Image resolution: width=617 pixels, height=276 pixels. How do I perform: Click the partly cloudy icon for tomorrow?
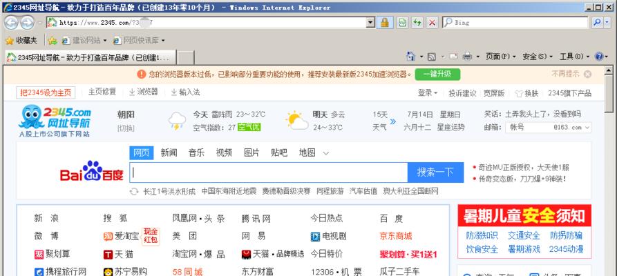point(298,121)
